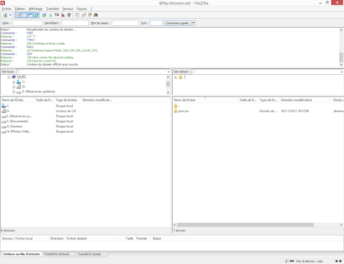Expand the D: drive tree node
The width and height of the screenshot is (344, 264).
[x=14, y=87]
